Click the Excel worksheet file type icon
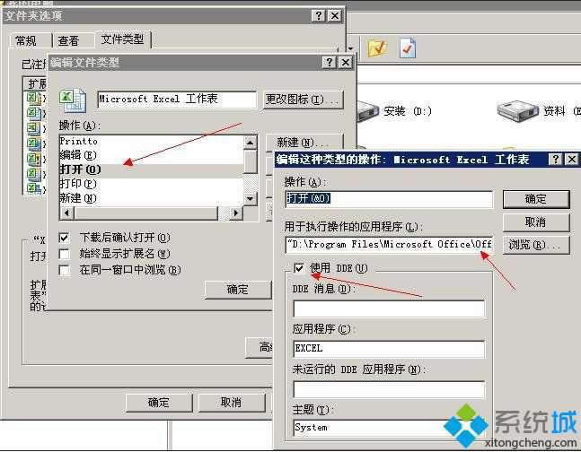 tap(73, 100)
